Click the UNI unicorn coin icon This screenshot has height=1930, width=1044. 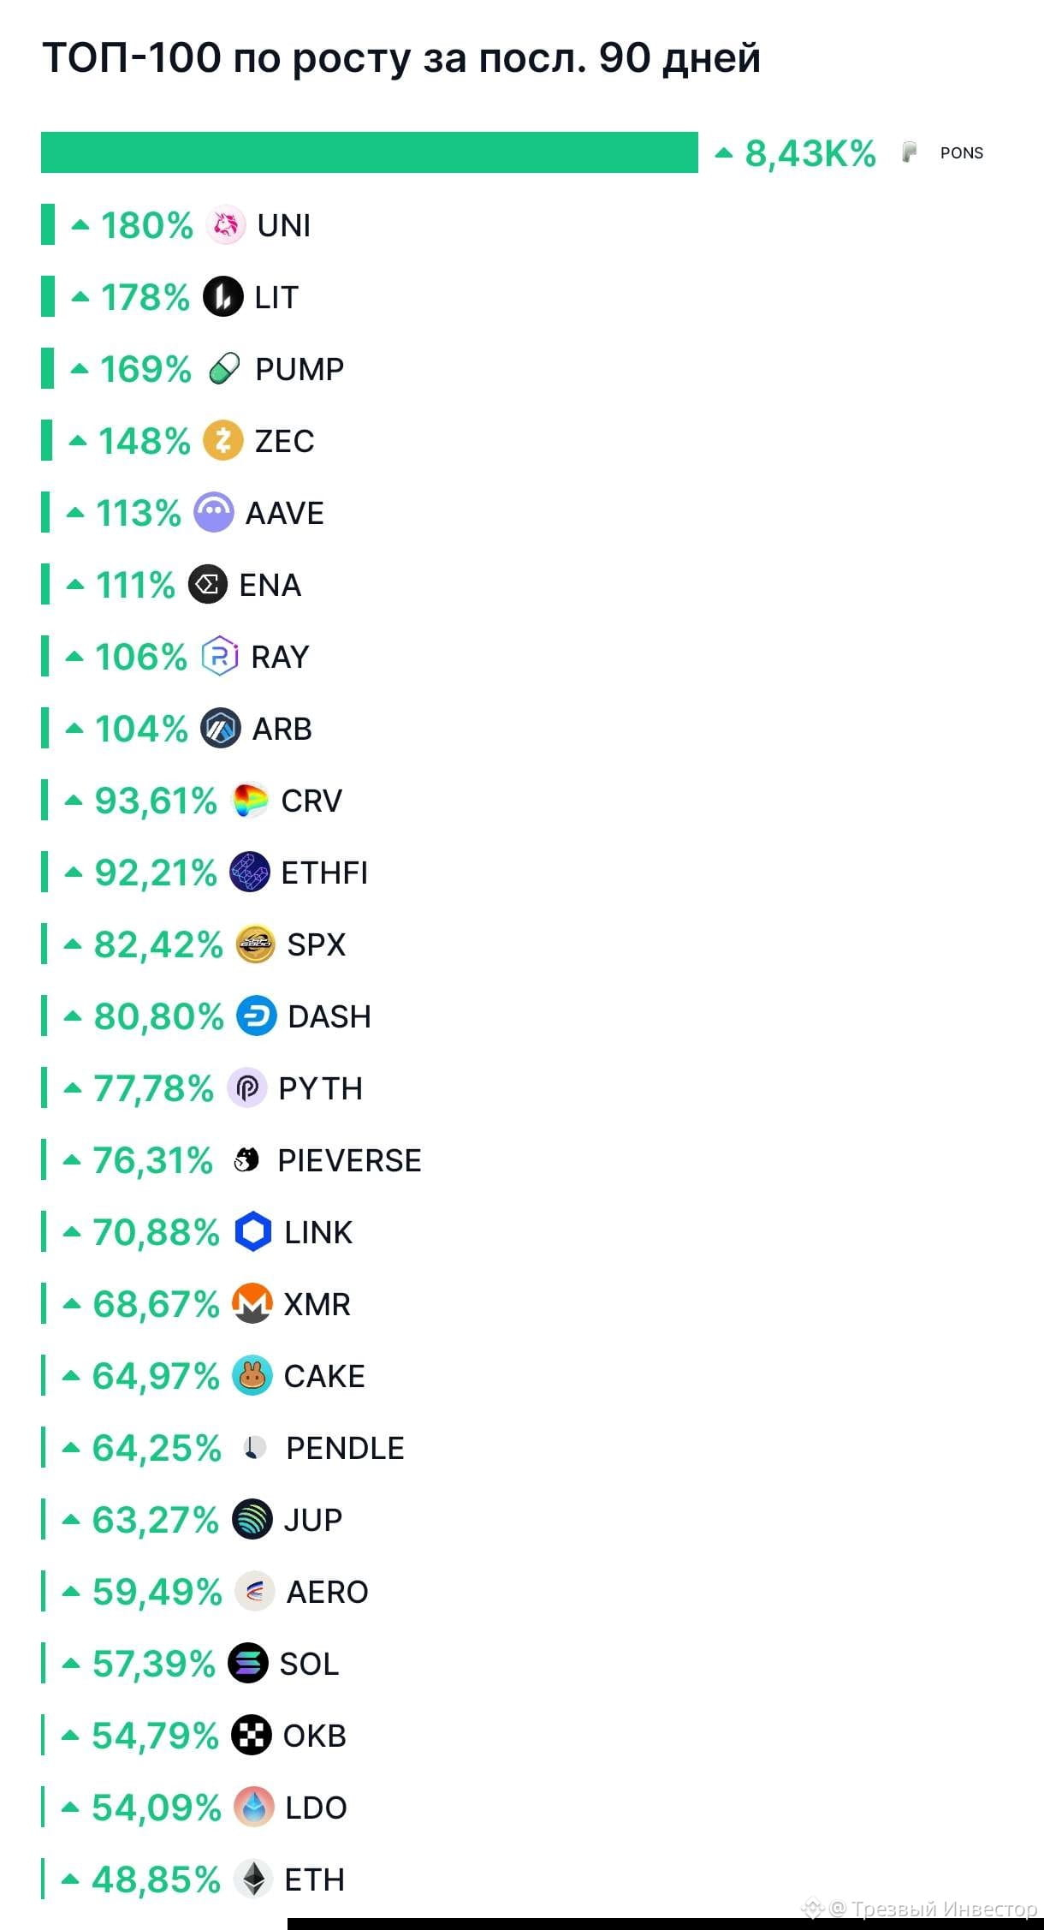[226, 225]
